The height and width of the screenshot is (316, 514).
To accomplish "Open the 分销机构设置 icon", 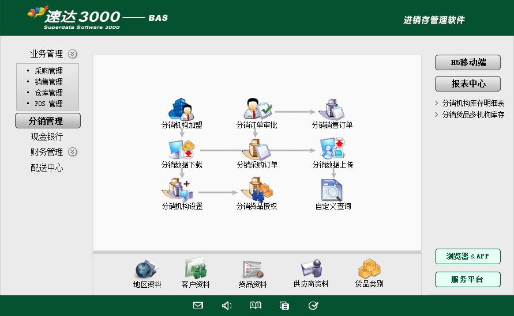I will click(182, 190).
